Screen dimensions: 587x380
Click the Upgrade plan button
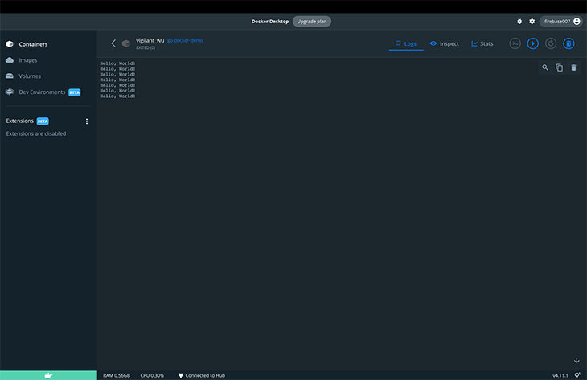point(311,22)
